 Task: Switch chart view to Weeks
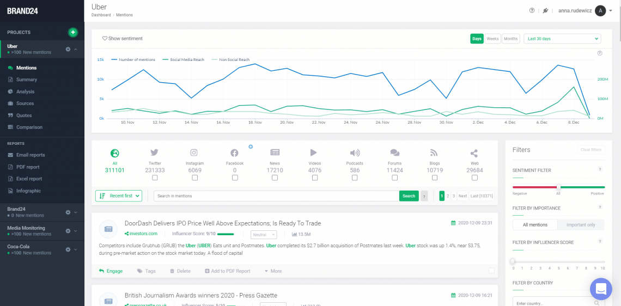coord(492,39)
